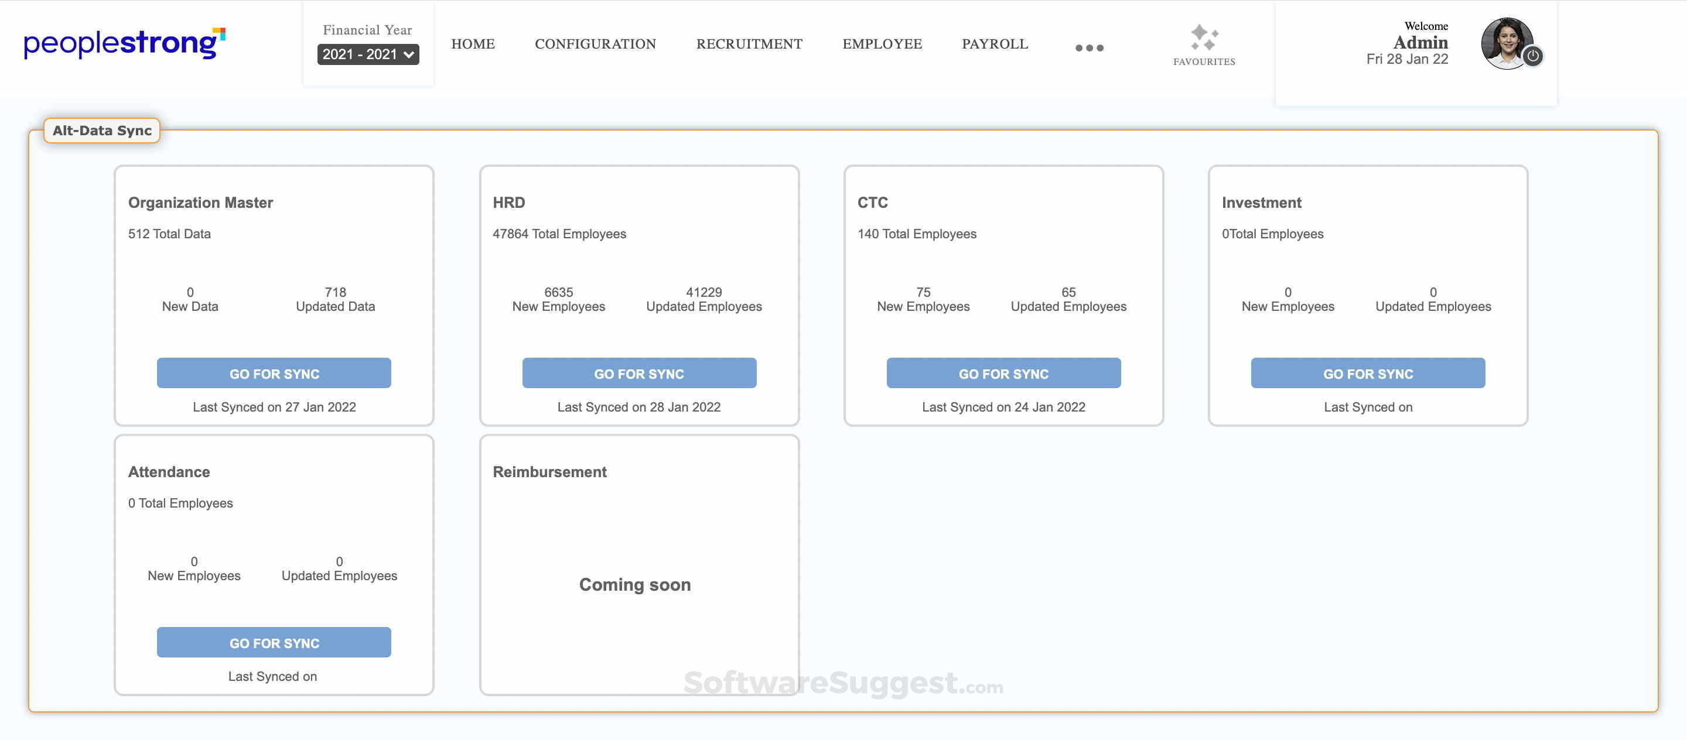The width and height of the screenshot is (1687, 740).
Task: Click the Alt-Data Sync heading label
Action: (x=101, y=130)
